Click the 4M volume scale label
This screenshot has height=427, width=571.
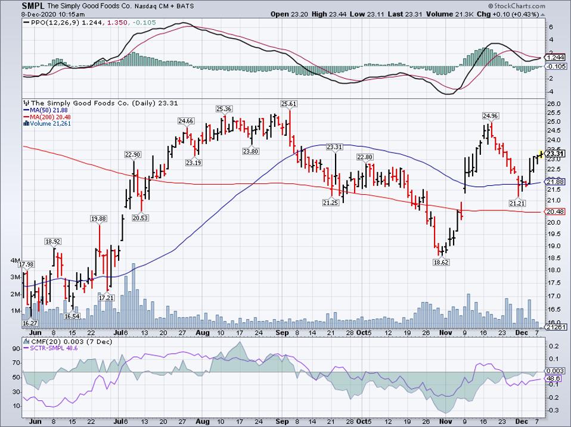click(15, 260)
